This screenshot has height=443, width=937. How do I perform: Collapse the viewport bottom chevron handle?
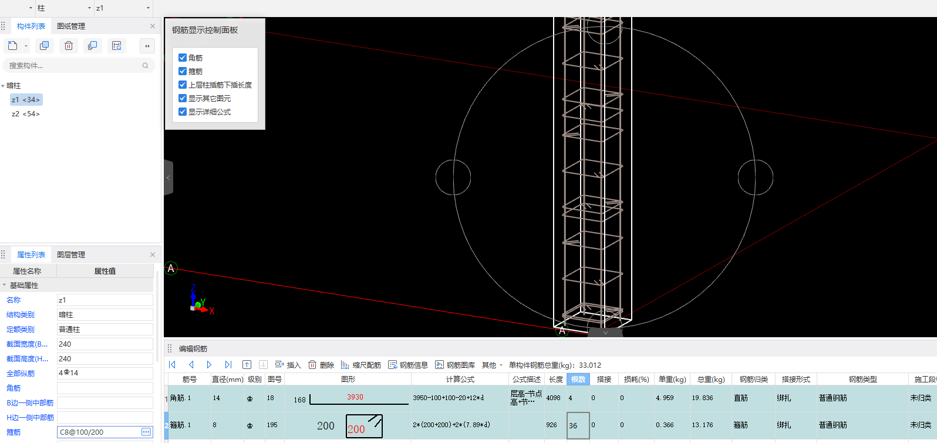click(x=605, y=333)
